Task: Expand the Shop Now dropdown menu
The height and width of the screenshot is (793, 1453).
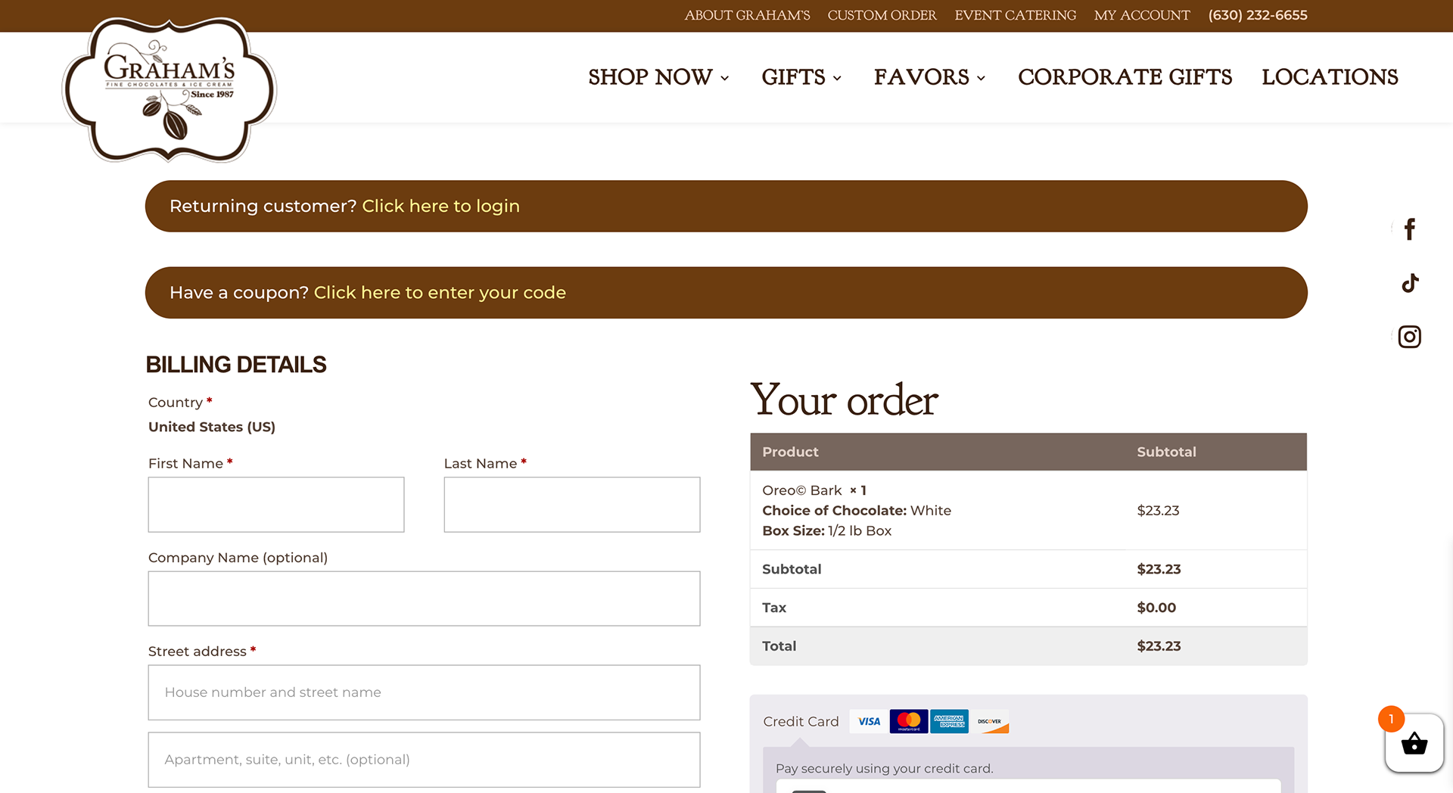Action: [658, 77]
